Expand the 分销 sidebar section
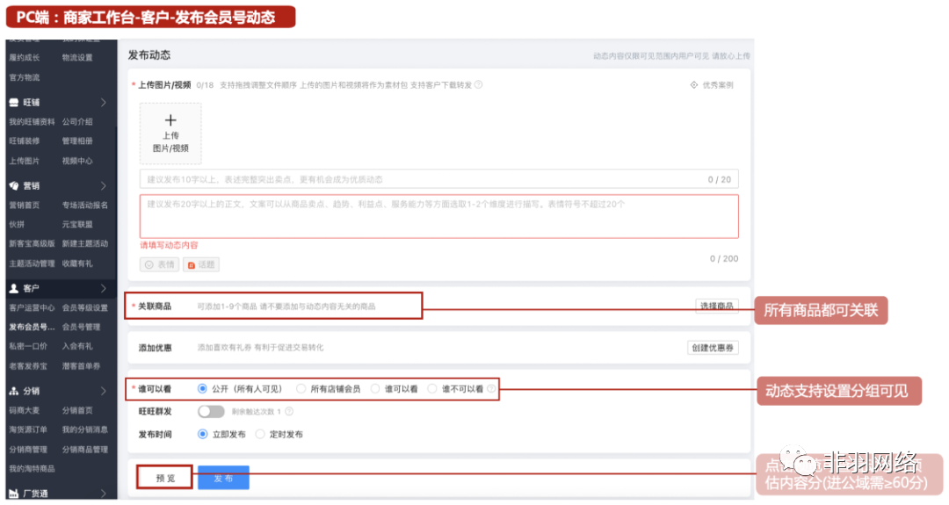Image resolution: width=949 pixels, height=505 pixels. pyautogui.click(x=103, y=391)
